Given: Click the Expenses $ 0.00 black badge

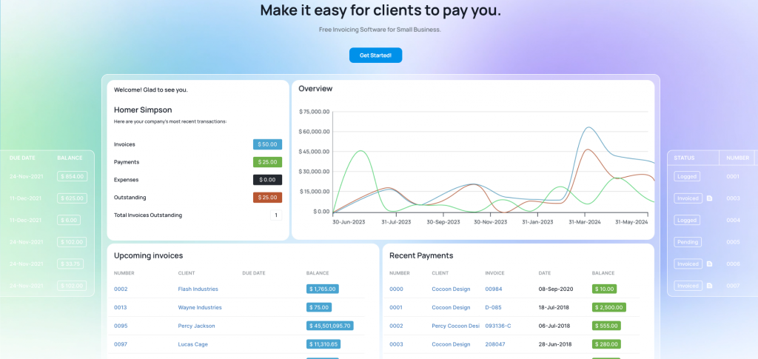Looking at the screenshot, I should (x=267, y=180).
